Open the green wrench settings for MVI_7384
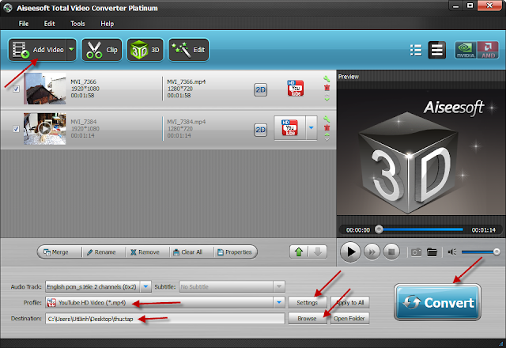 (x=327, y=119)
